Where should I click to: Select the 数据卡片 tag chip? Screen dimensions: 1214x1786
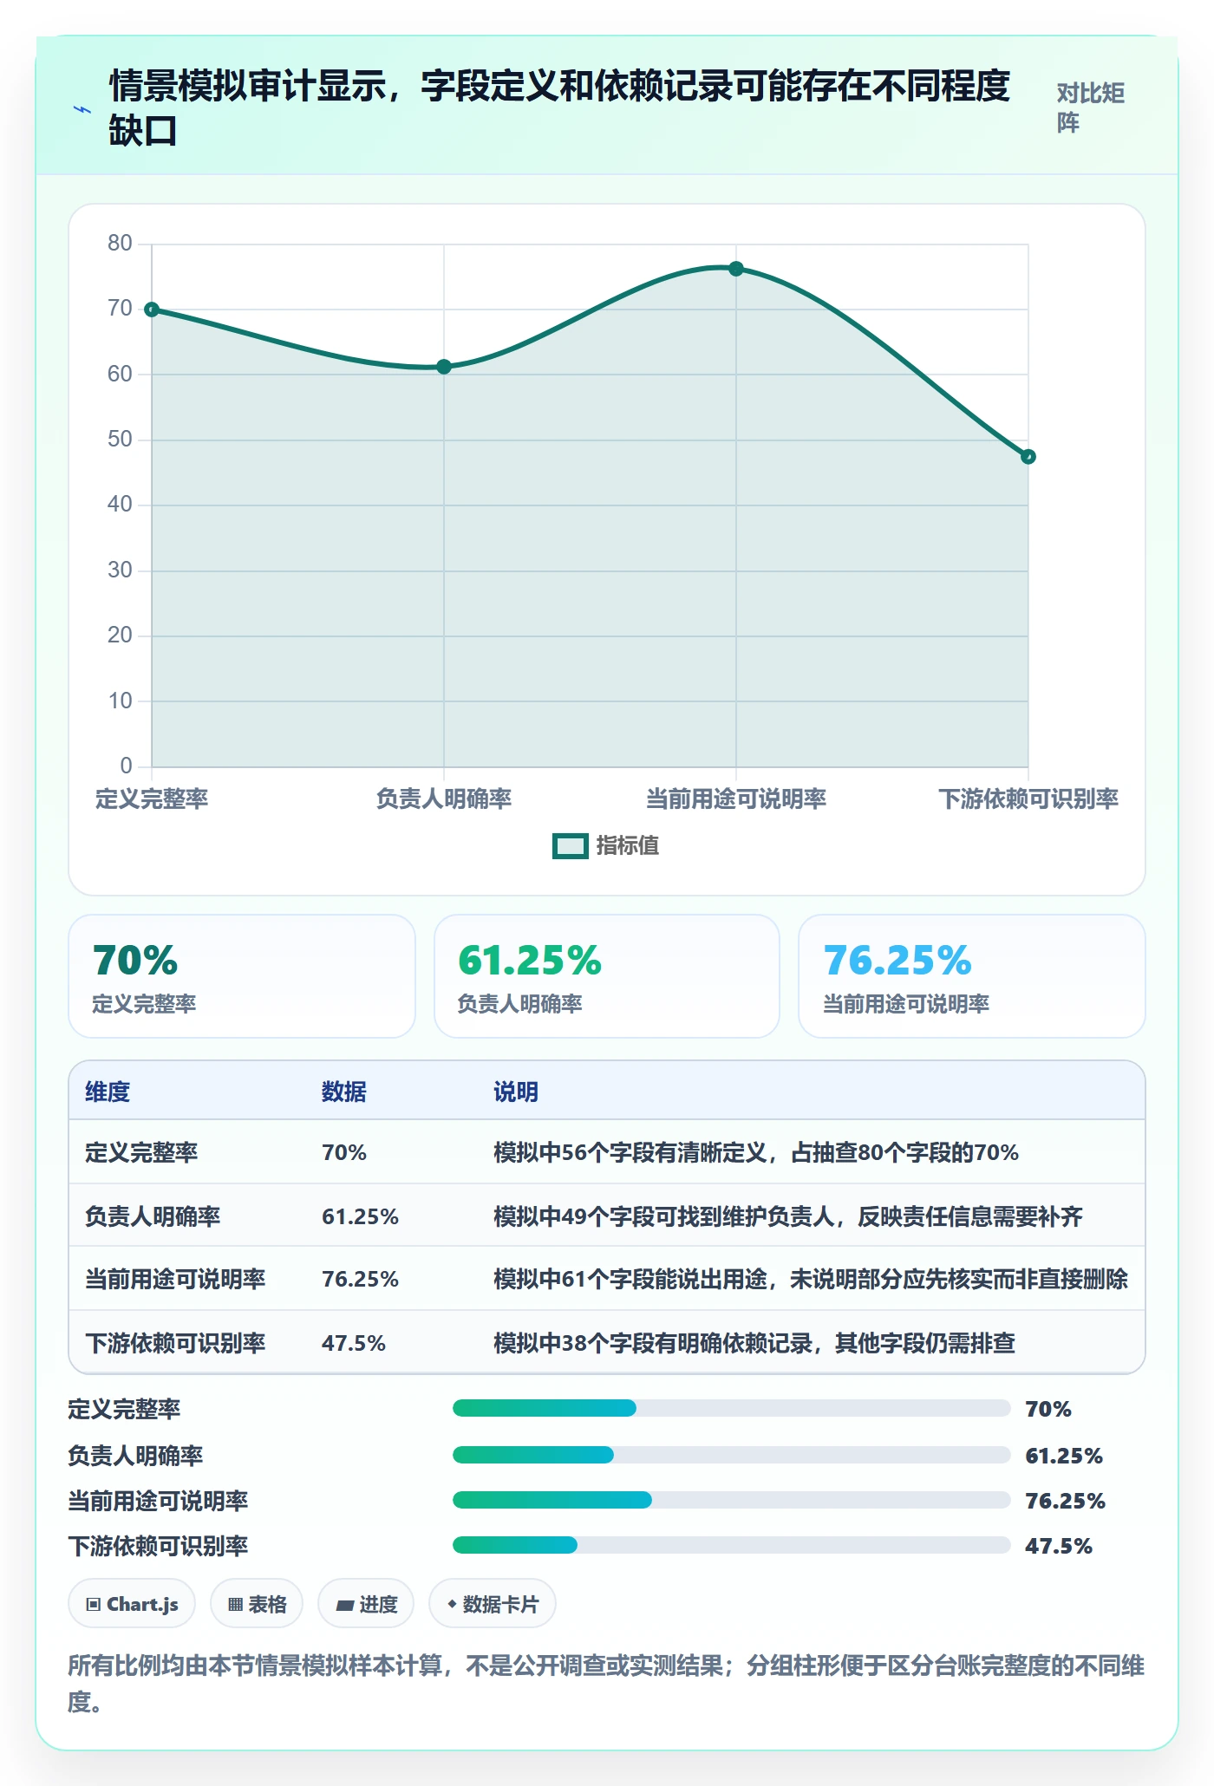(x=493, y=1604)
